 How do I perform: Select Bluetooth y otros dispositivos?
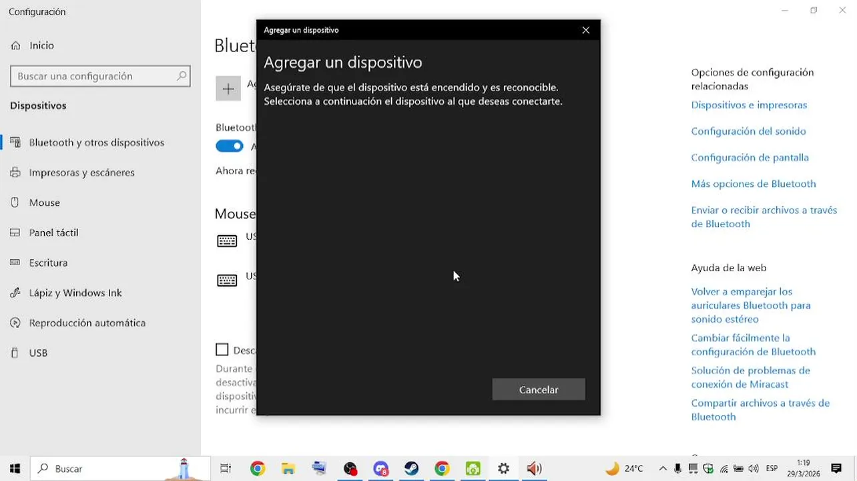(x=97, y=142)
